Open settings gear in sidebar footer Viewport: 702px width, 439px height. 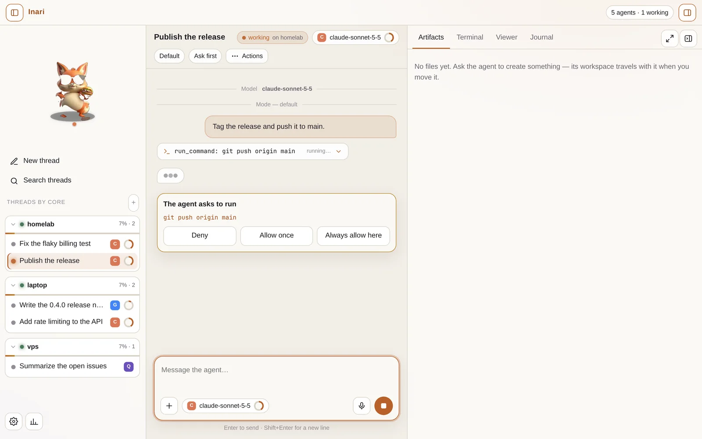[x=14, y=421]
